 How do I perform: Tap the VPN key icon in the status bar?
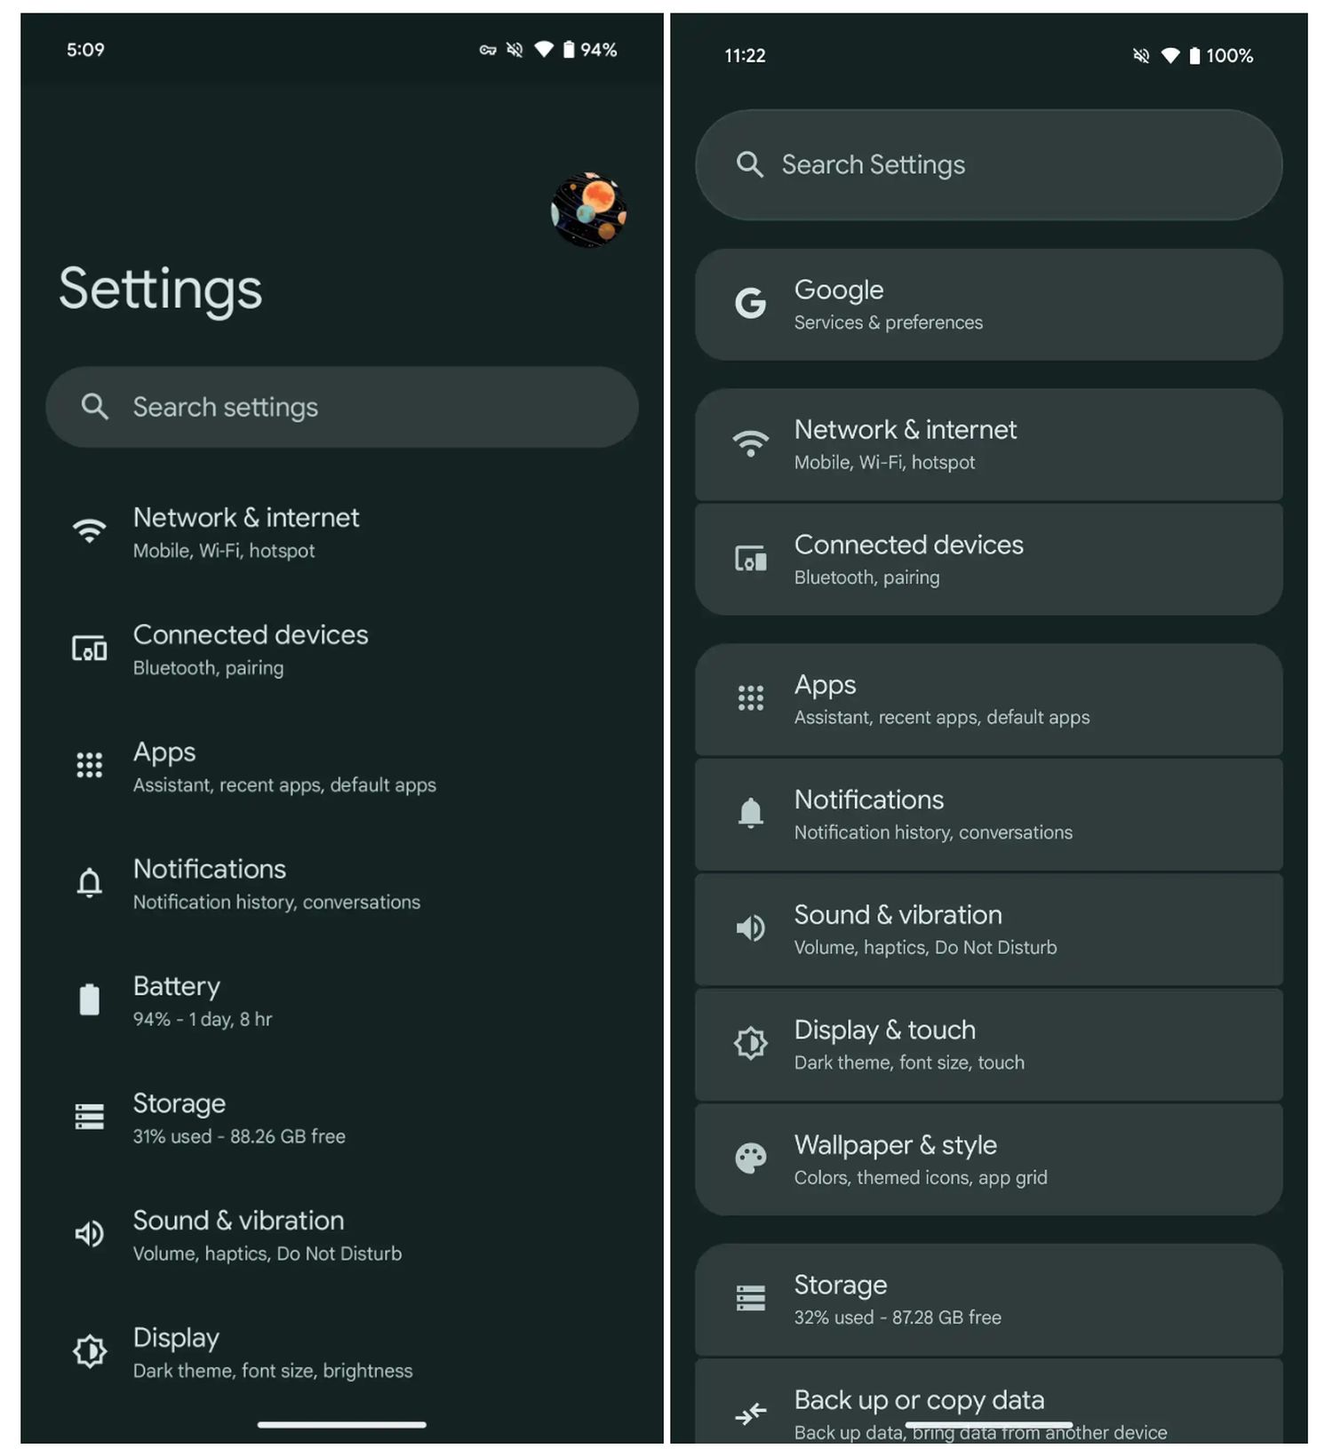coord(488,50)
